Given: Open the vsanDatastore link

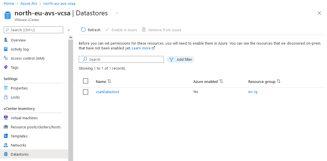Looking at the screenshot, I should coord(107,92).
